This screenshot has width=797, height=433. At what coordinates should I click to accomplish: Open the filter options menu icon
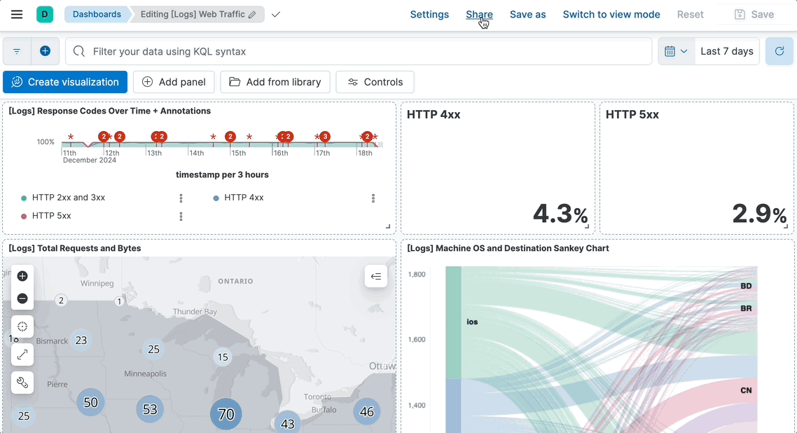coord(17,51)
